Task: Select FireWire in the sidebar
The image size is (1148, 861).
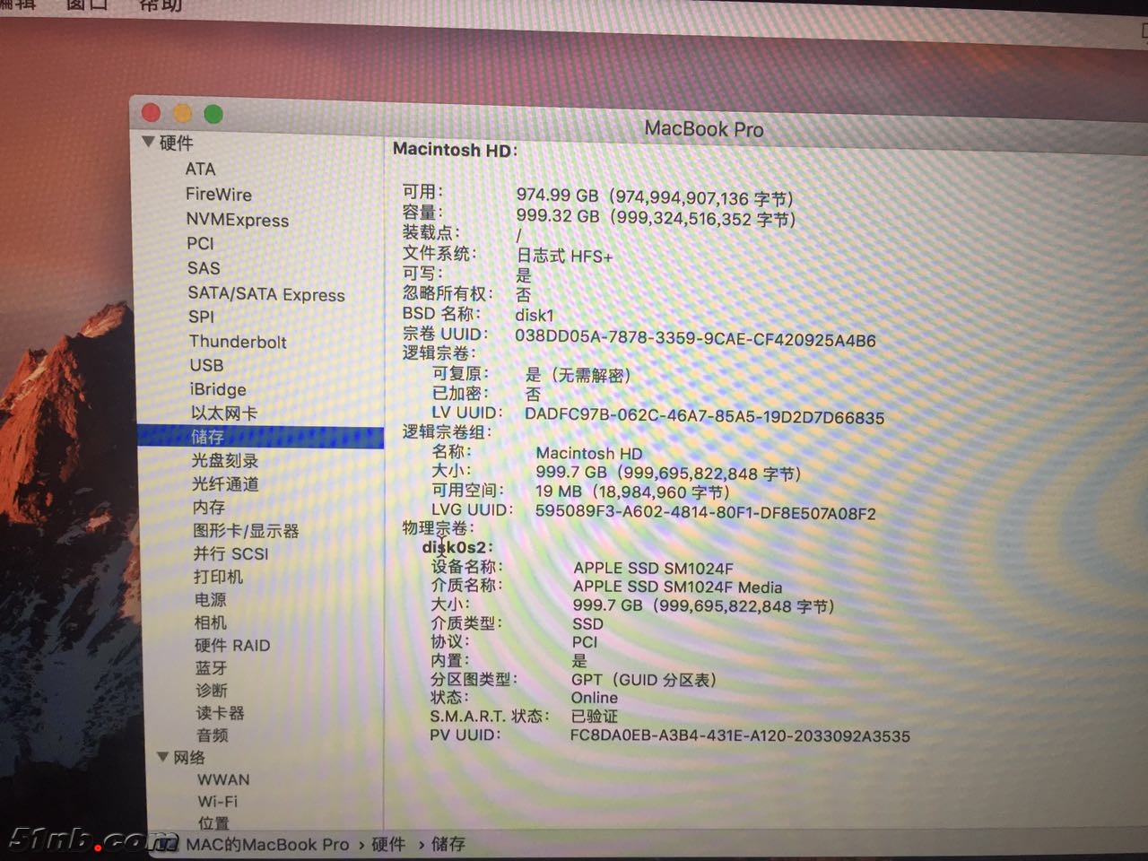Action: (219, 194)
